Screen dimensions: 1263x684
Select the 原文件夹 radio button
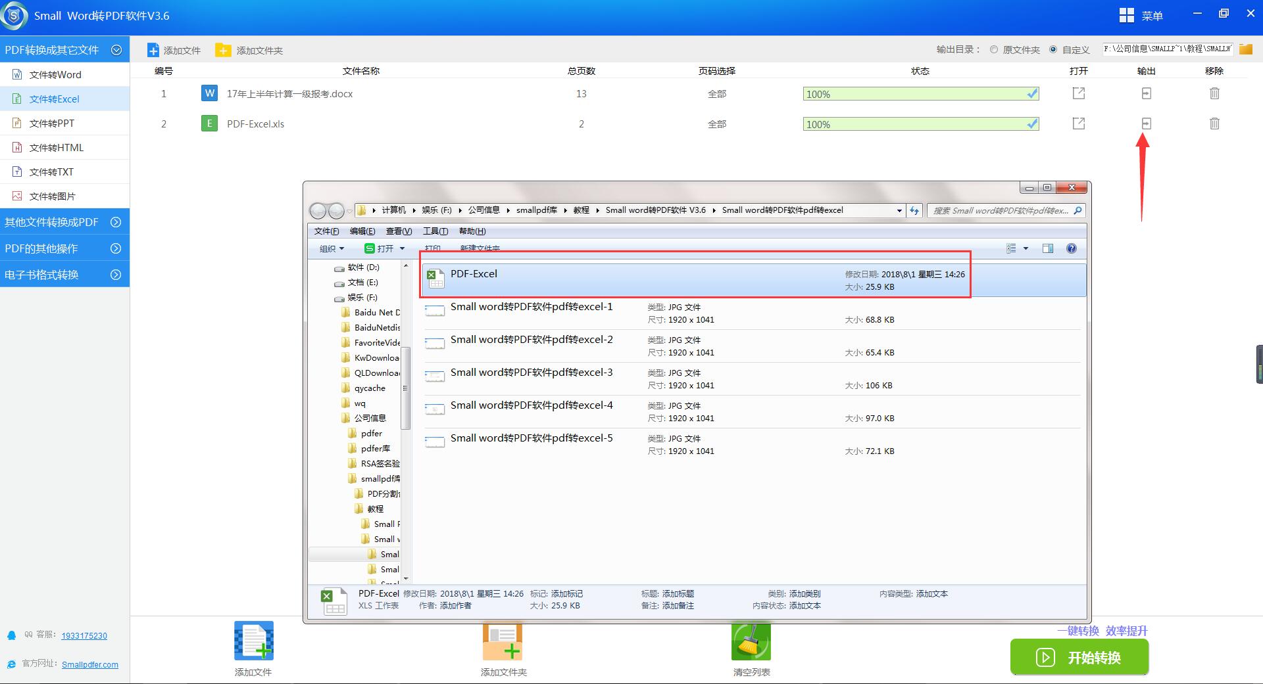994,50
